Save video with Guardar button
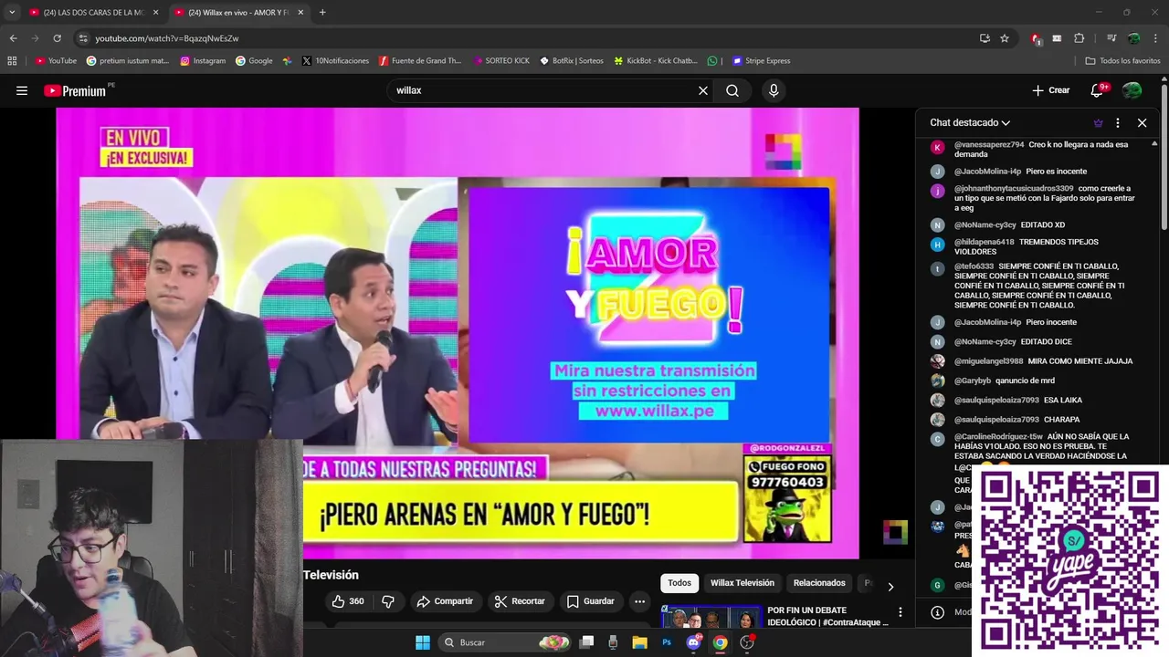 [590, 601]
